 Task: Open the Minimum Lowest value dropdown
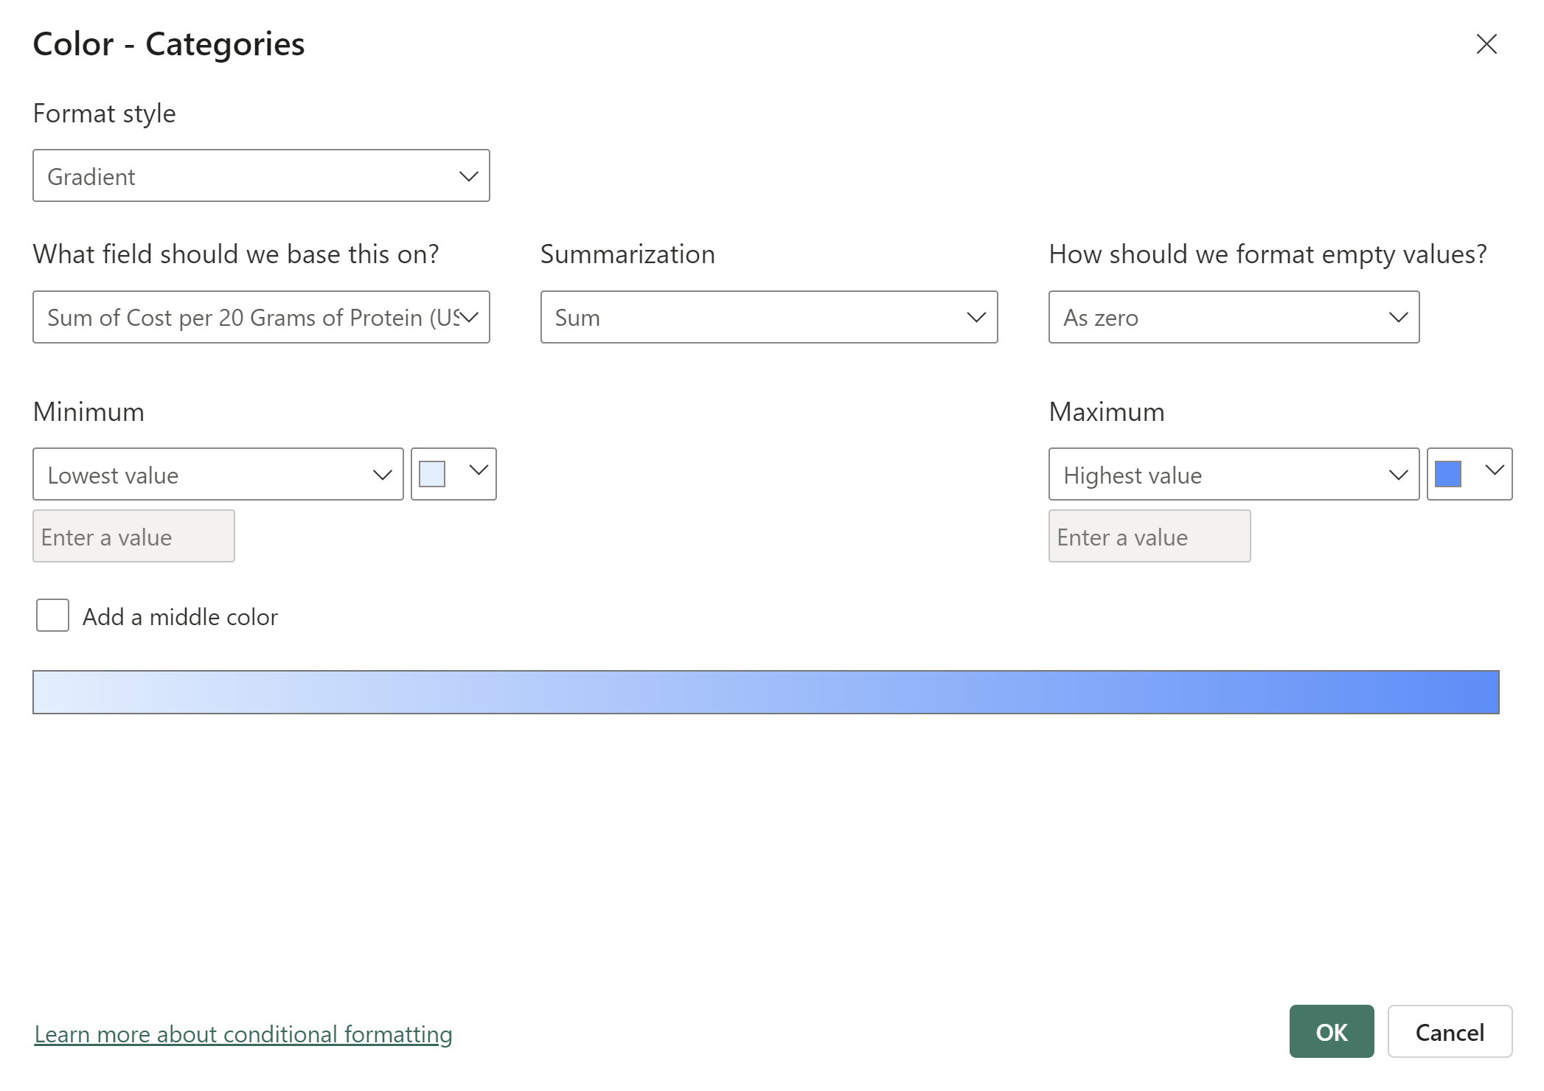click(218, 475)
